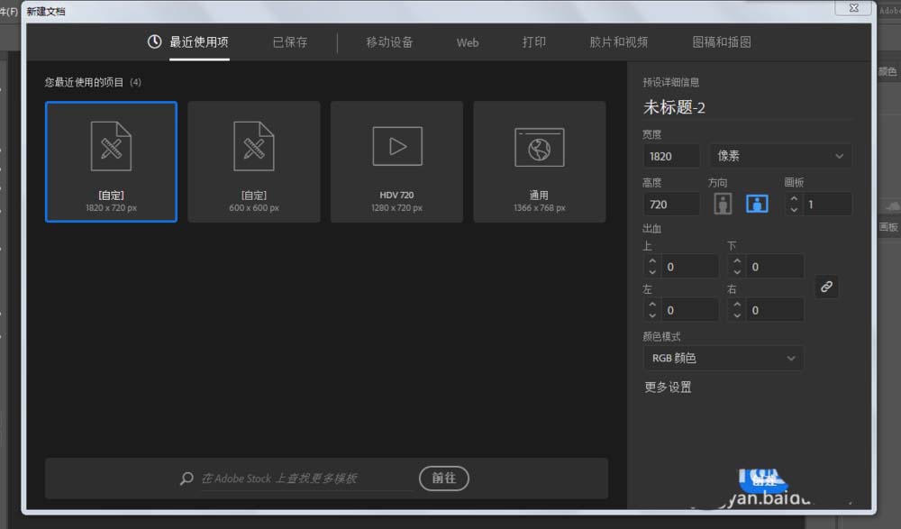Increase the 画板 artboard count

[x=794, y=198]
